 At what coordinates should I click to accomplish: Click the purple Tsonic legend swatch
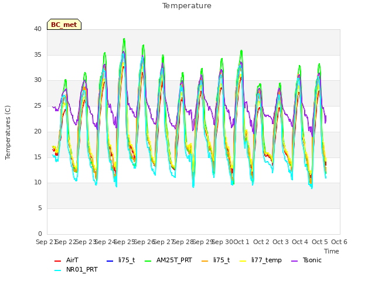tap(294, 261)
